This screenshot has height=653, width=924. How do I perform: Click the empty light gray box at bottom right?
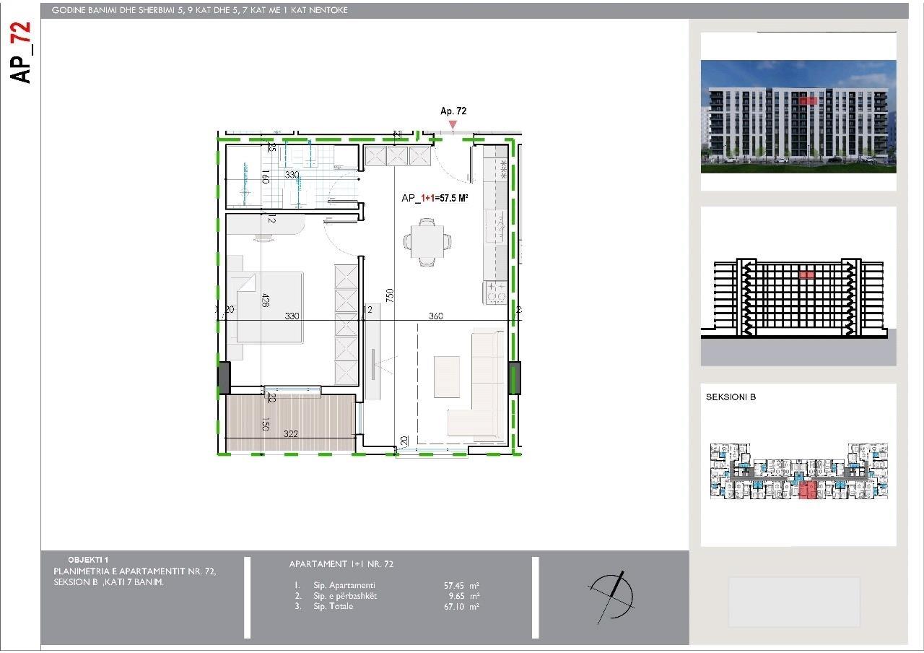794,602
